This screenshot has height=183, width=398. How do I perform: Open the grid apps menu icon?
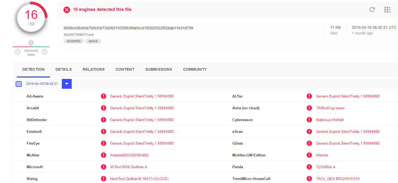click(387, 10)
